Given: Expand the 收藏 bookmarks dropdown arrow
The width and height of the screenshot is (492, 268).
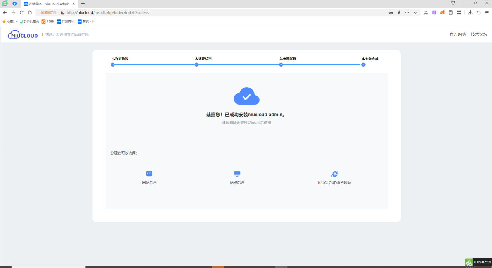Looking at the screenshot, I should [17, 21].
